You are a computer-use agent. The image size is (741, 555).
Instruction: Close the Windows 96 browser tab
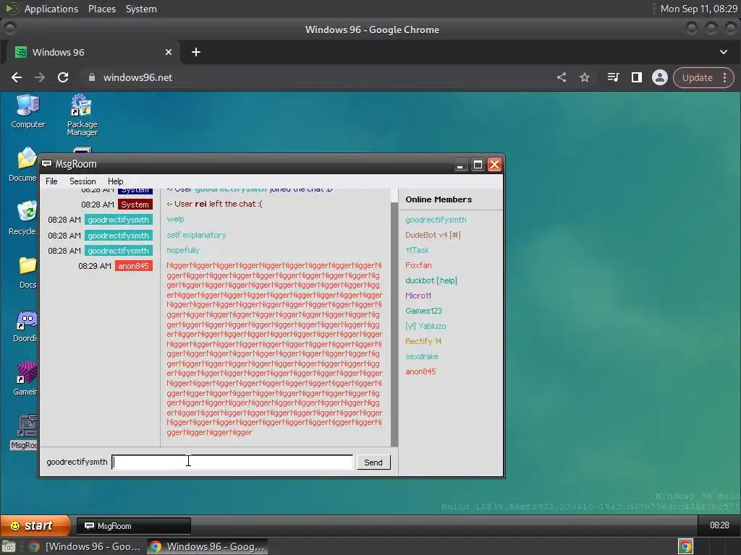pyautogui.click(x=169, y=52)
